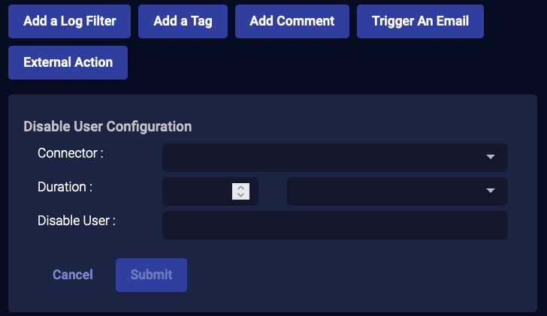Decrease Duration with the stepper down arrow
Image resolution: width=547 pixels, height=316 pixels.
[x=240, y=195]
